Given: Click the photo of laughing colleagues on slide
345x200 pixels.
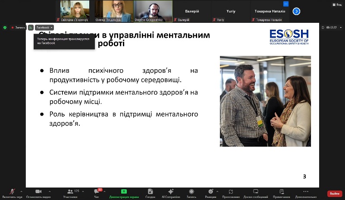Looking at the screenshot, I should pyautogui.click(x=265, y=101).
